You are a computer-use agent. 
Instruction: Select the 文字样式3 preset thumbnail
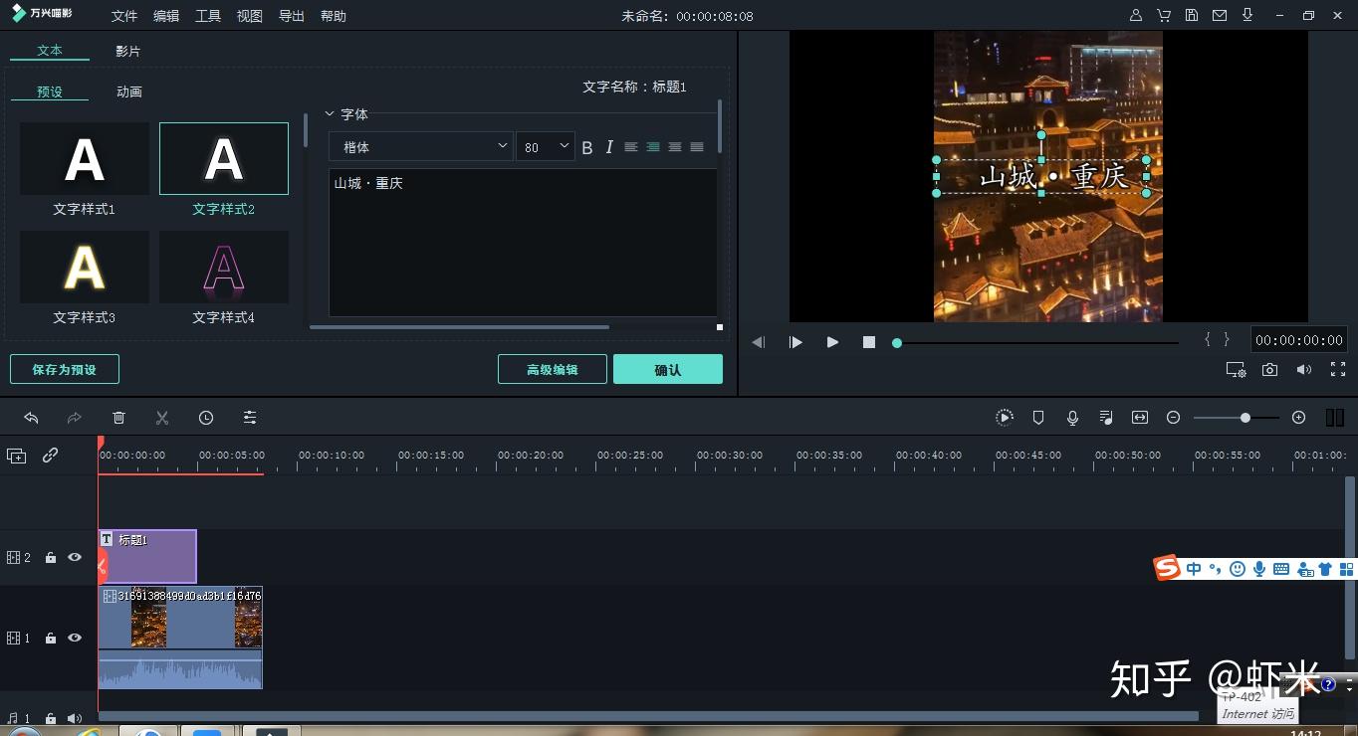pos(85,268)
